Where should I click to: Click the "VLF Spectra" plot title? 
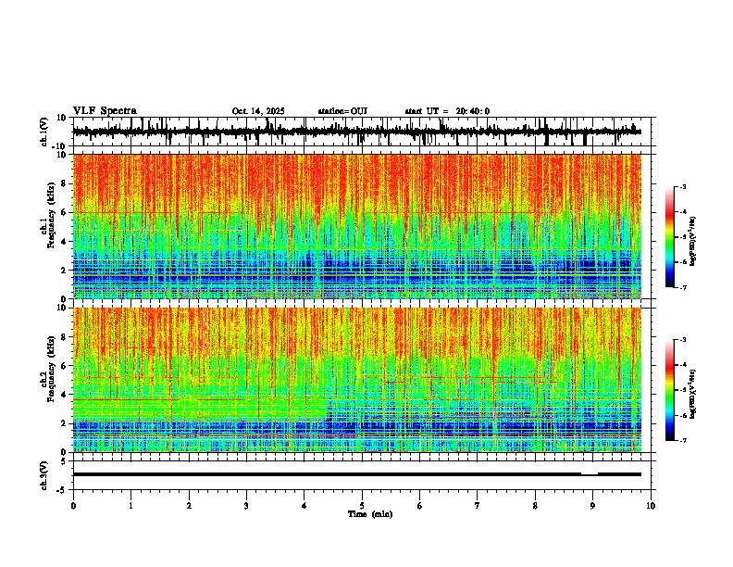[x=105, y=111]
